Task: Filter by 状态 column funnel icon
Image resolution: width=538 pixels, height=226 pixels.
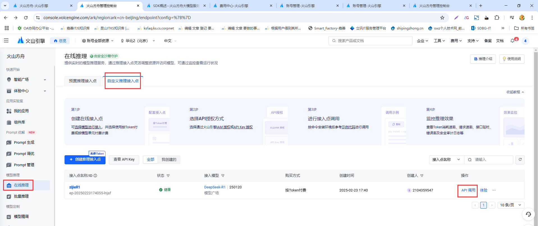Action: (x=168, y=176)
